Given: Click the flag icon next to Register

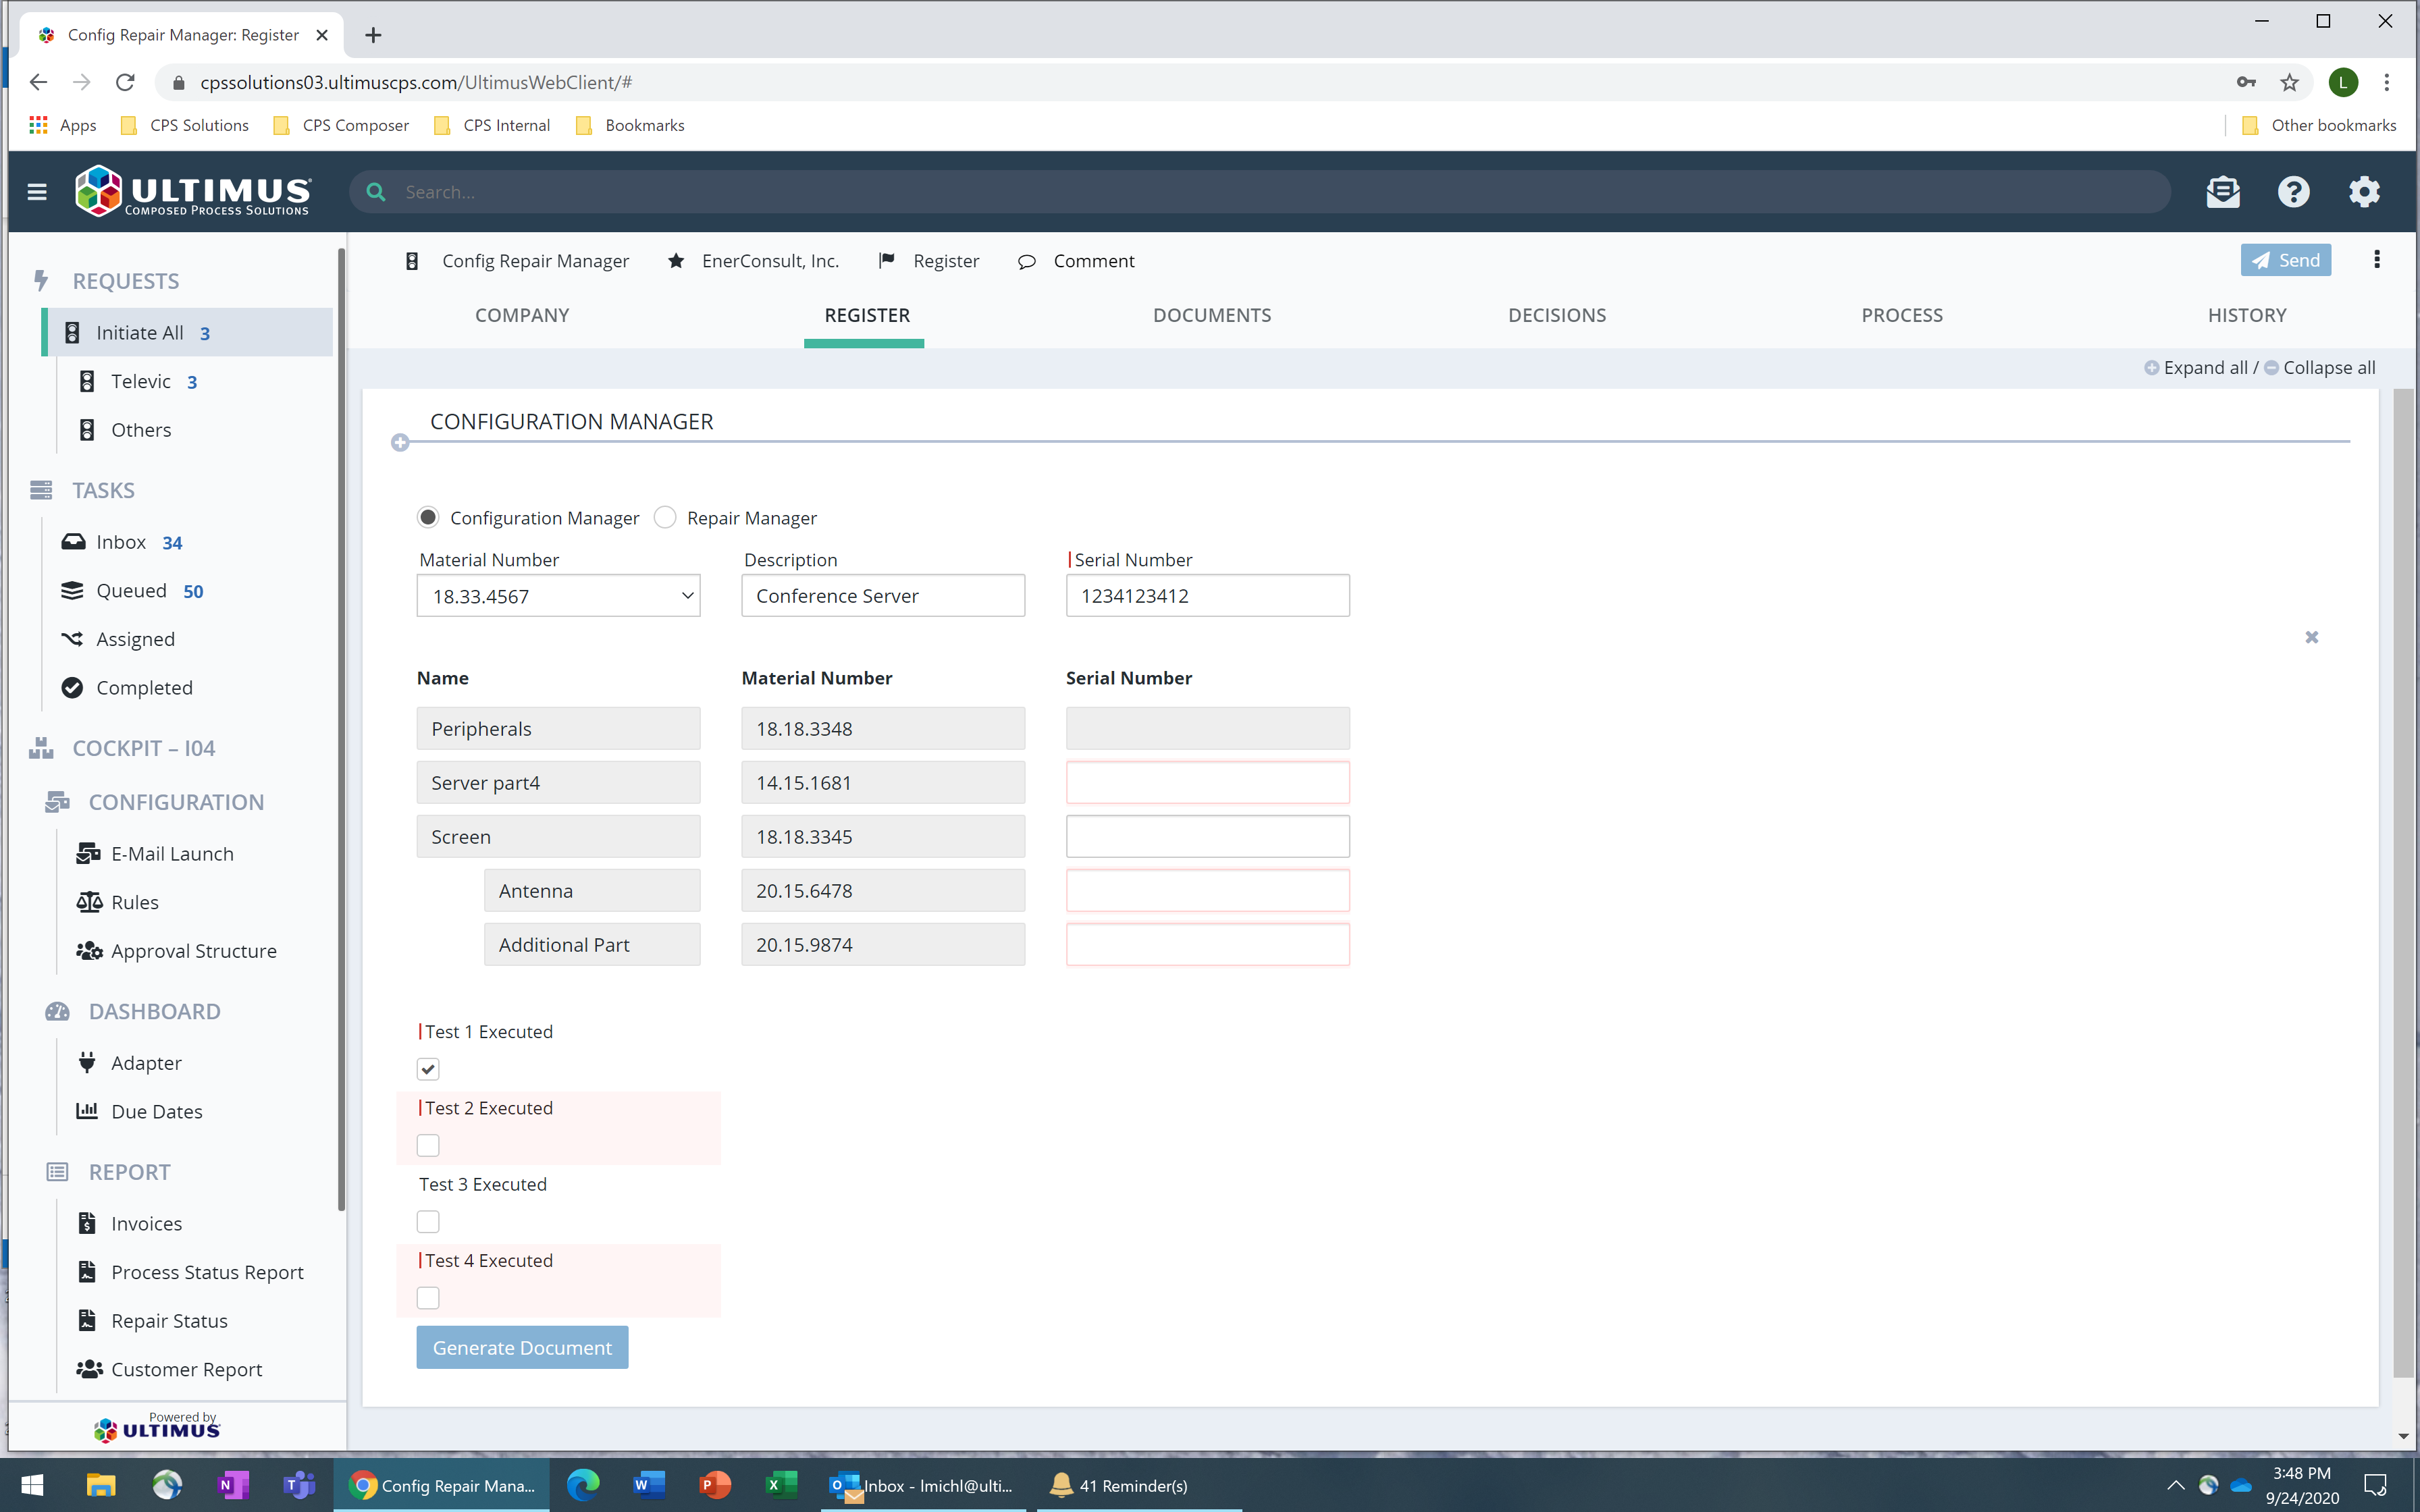Looking at the screenshot, I should click(x=886, y=261).
